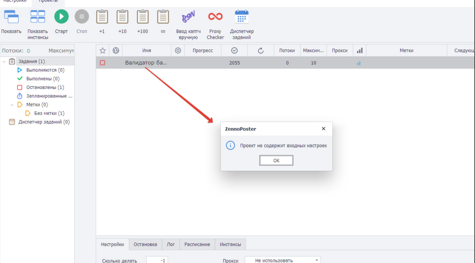
Task: Sort by Максим... column header
Action: pyautogui.click(x=313, y=50)
